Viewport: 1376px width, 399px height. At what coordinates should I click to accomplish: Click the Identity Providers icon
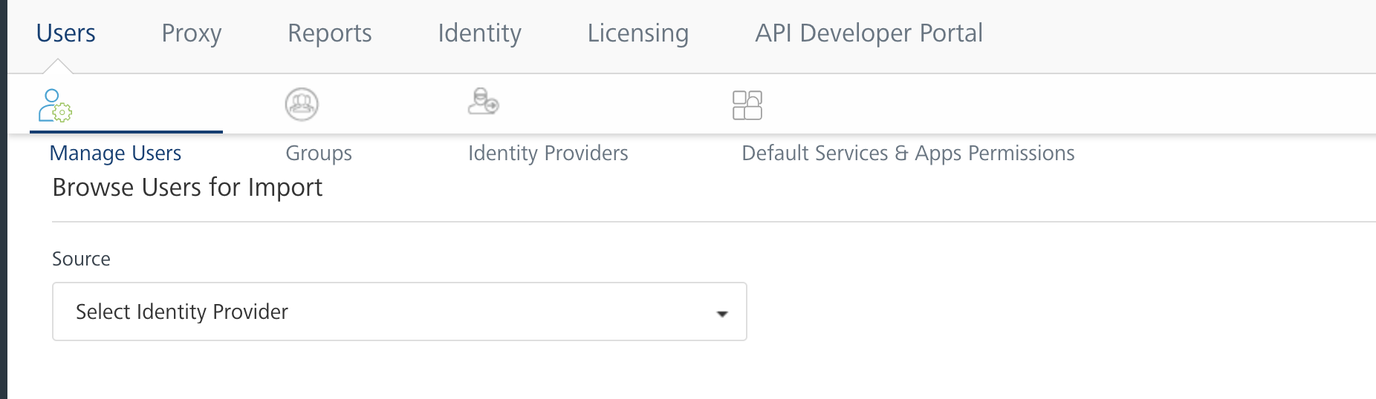point(483,102)
